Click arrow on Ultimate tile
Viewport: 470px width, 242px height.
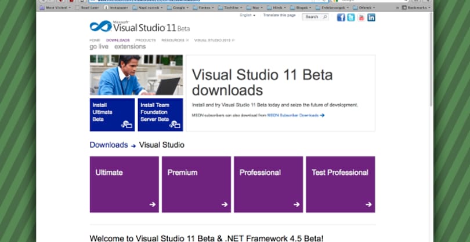153,204
